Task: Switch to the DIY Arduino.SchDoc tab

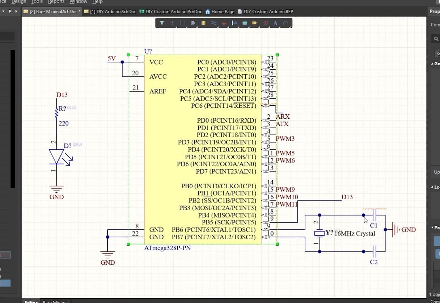Action: 110,12
